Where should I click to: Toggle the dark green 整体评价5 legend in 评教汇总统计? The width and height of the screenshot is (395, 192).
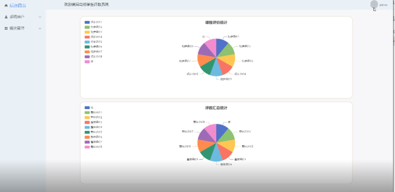click(x=94, y=132)
